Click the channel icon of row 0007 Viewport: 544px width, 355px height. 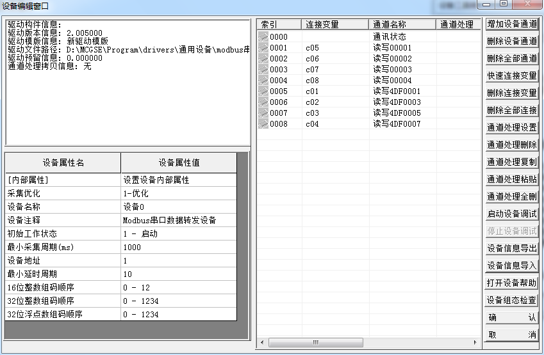[x=263, y=113]
